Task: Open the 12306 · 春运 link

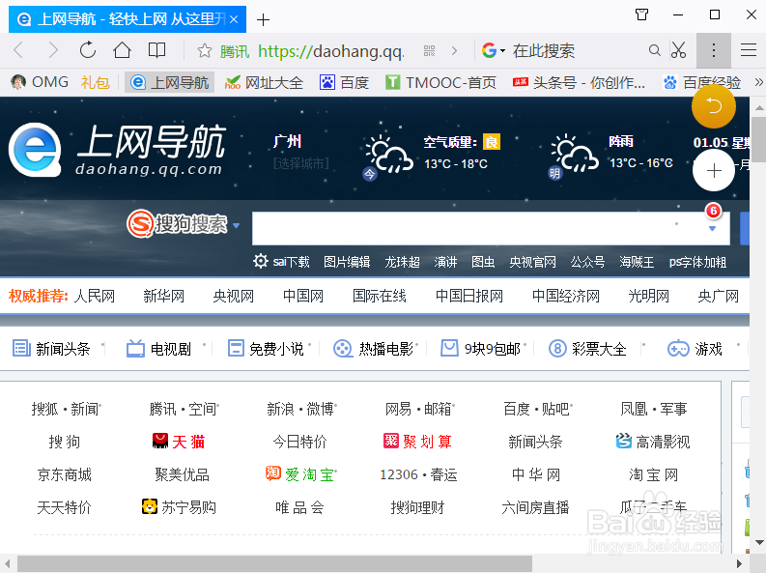Action: pyautogui.click(x=418, y=474)
